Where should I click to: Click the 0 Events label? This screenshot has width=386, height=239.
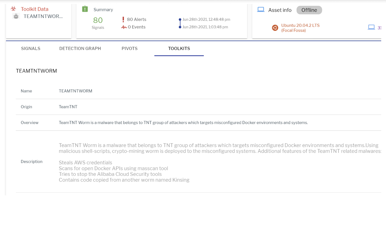click(136, 27)
